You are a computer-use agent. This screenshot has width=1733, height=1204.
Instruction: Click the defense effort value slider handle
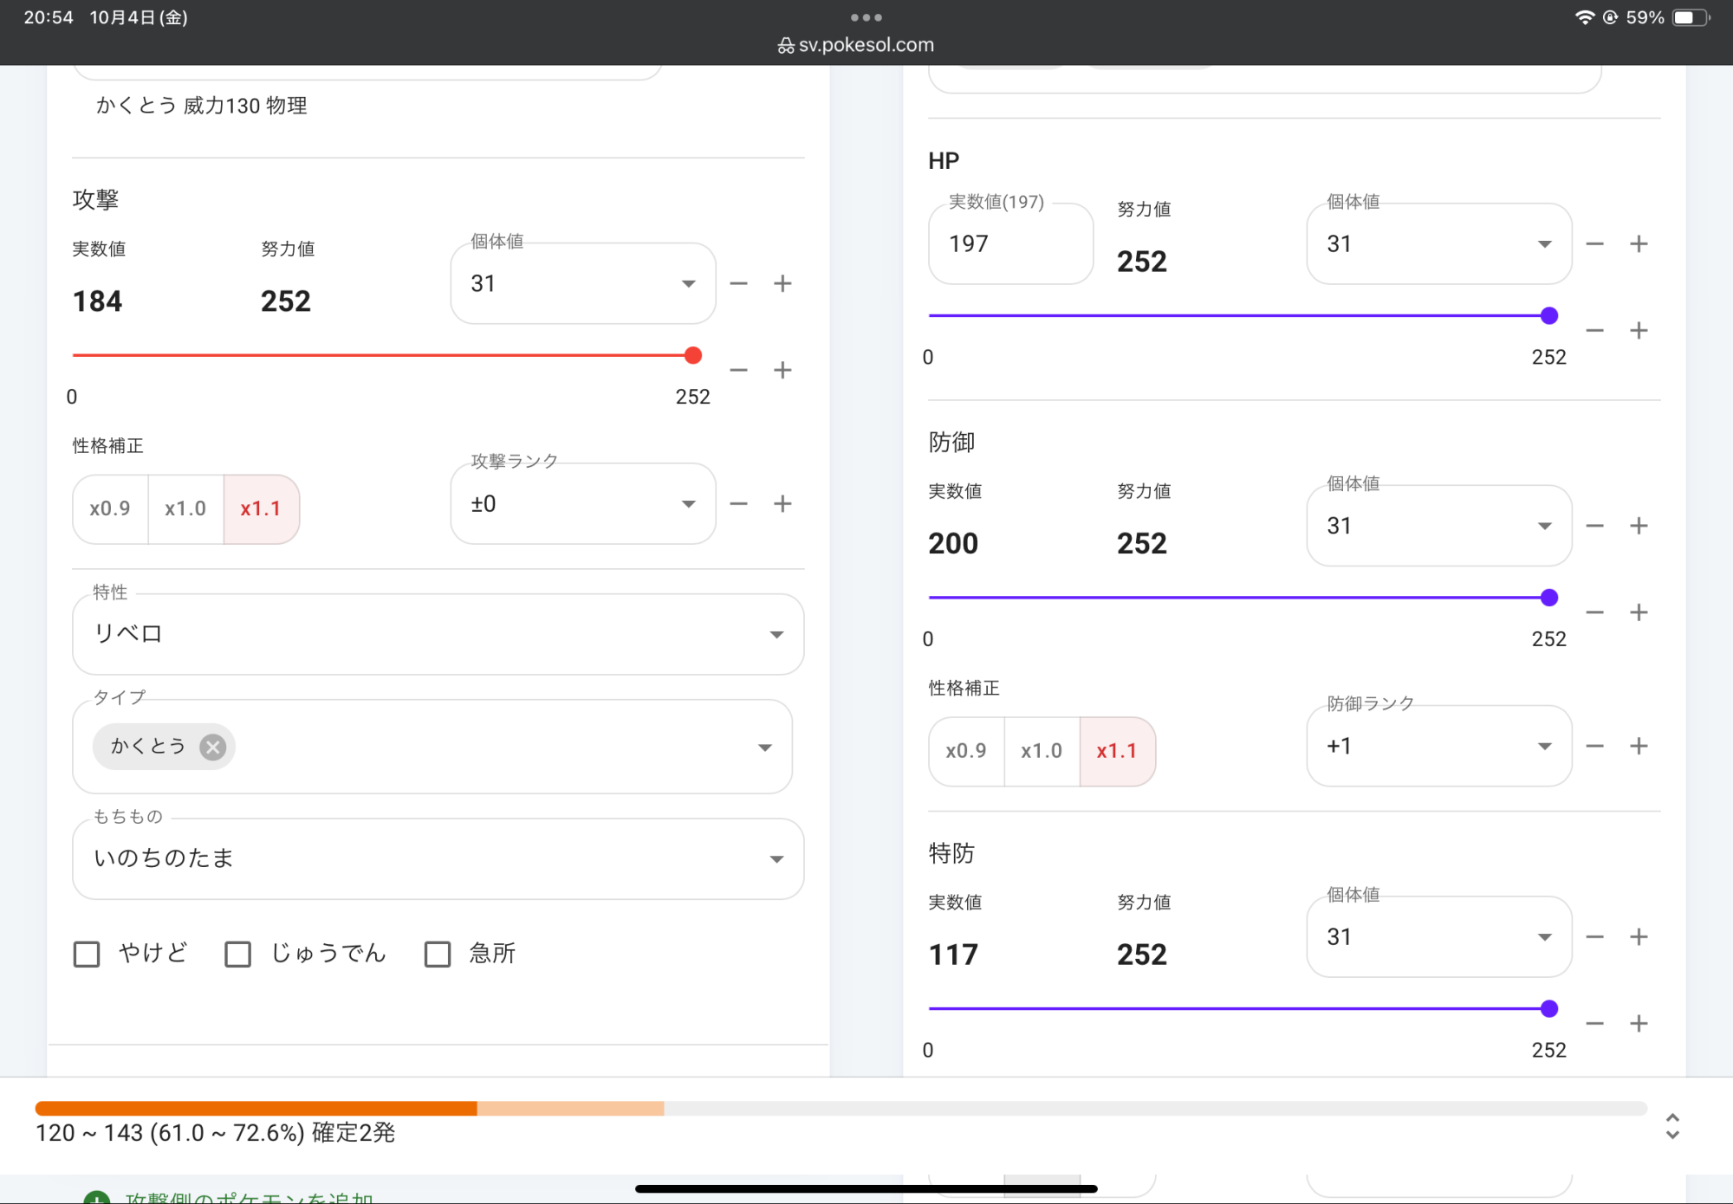click(x=1549, y=598)
